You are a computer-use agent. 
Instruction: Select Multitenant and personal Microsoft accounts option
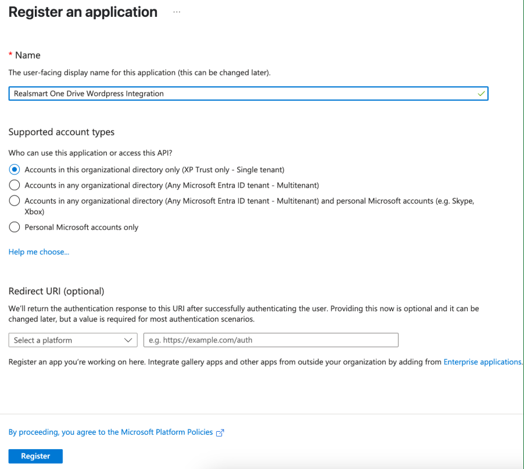click(x=15, y=201)
